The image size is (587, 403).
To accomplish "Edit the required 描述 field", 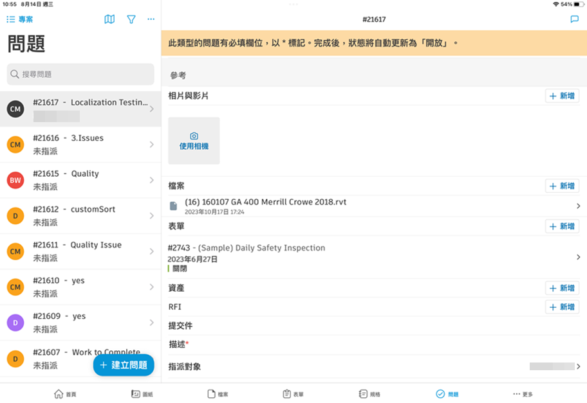I will click(374, 345).
